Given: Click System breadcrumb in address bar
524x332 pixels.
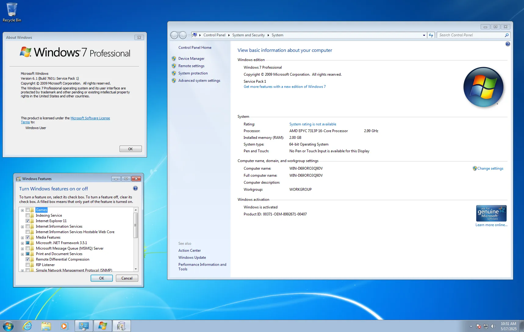Looking at the screenshot, I should 278,35.
